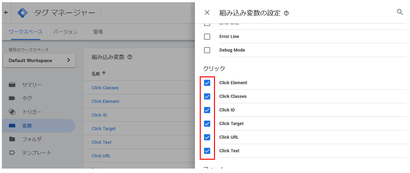
Task: Click the Click Classes label in settings
Action: [x=233, y=96]
